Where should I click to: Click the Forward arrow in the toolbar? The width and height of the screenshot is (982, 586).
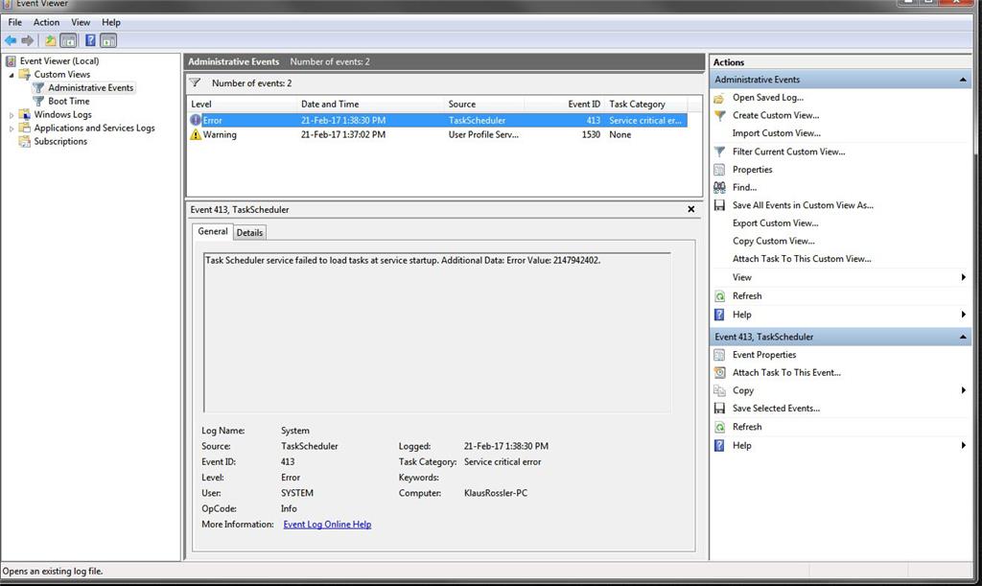28,40
